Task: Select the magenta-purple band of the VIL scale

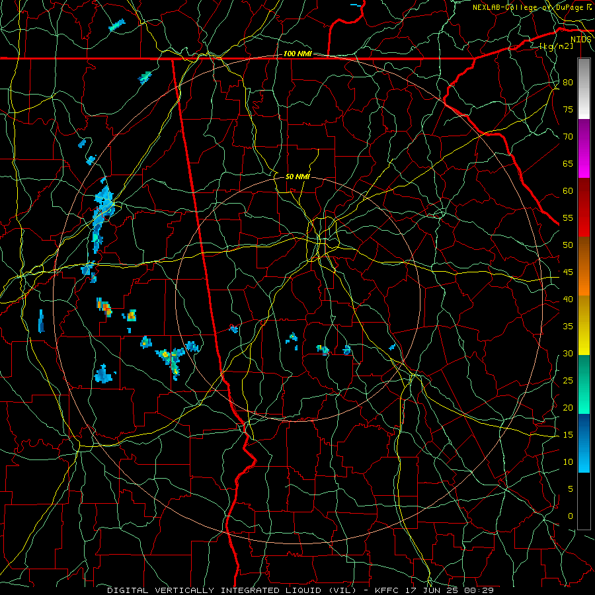Action: coord(584,148)
